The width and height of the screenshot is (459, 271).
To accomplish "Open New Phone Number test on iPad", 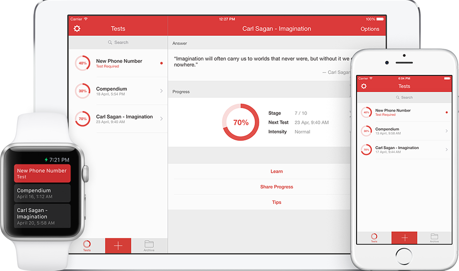I will [118, 63].
